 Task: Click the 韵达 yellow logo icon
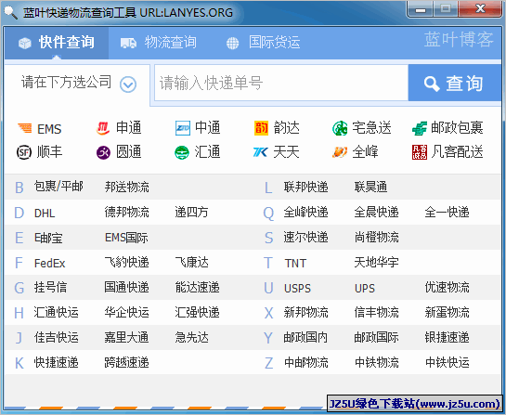pyautogui.click(x=262, y=128)
